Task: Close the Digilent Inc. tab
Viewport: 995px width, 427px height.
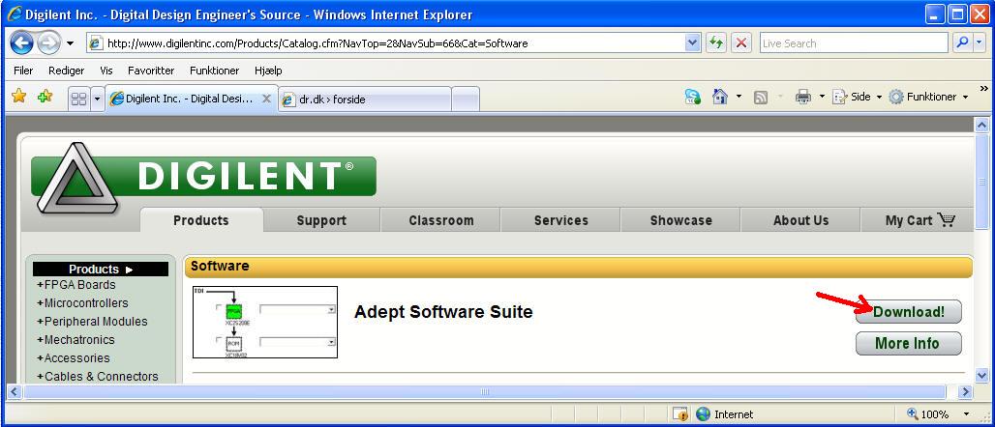Action: point(266,99)
